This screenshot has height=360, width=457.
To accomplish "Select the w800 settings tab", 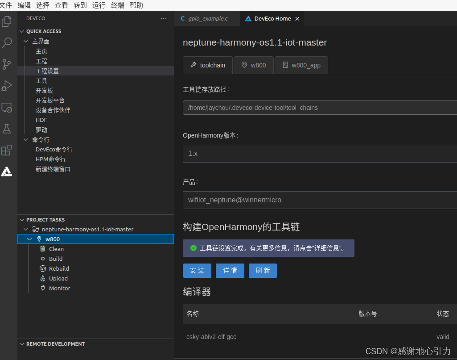I will tap(254, 65).
